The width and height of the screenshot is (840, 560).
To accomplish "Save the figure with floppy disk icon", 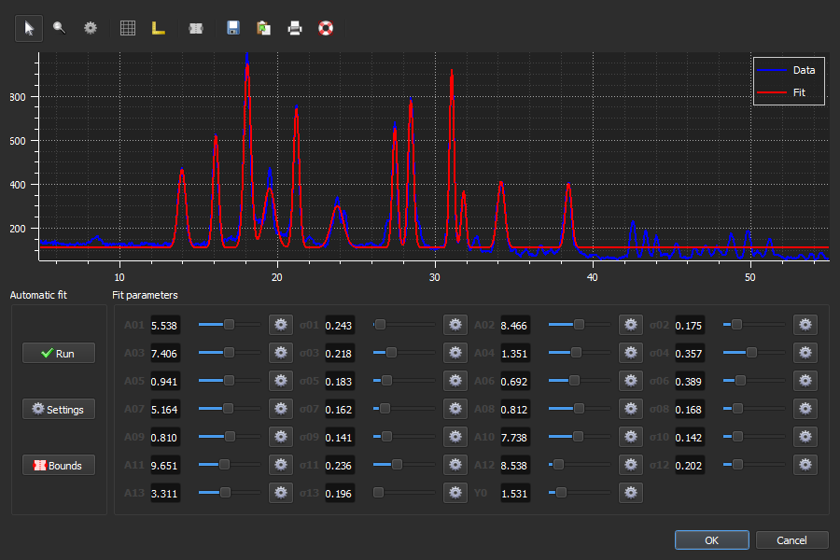I will tap(233, 28).
